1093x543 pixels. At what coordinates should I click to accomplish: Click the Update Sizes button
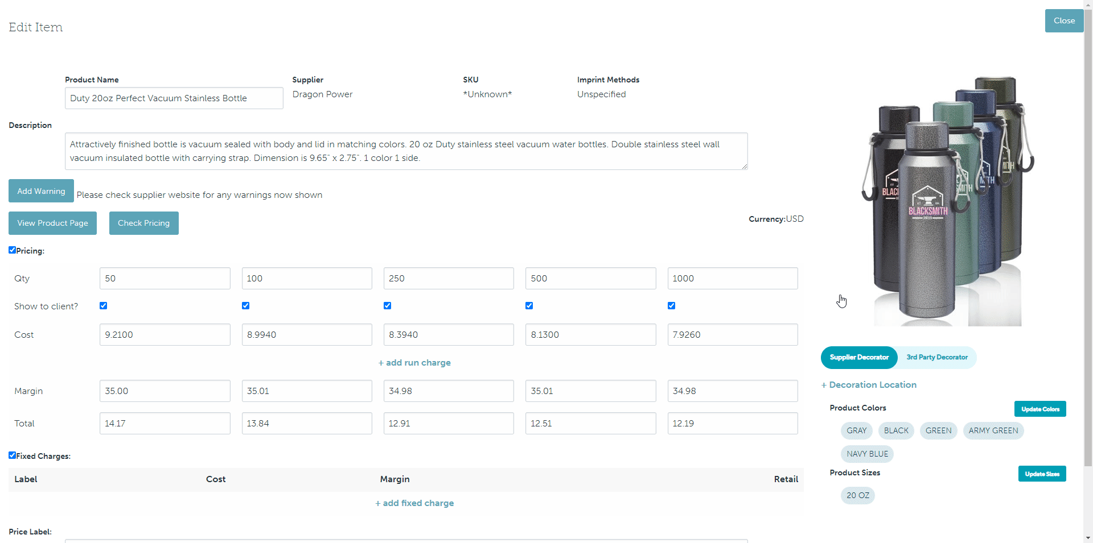point(1042,474)
